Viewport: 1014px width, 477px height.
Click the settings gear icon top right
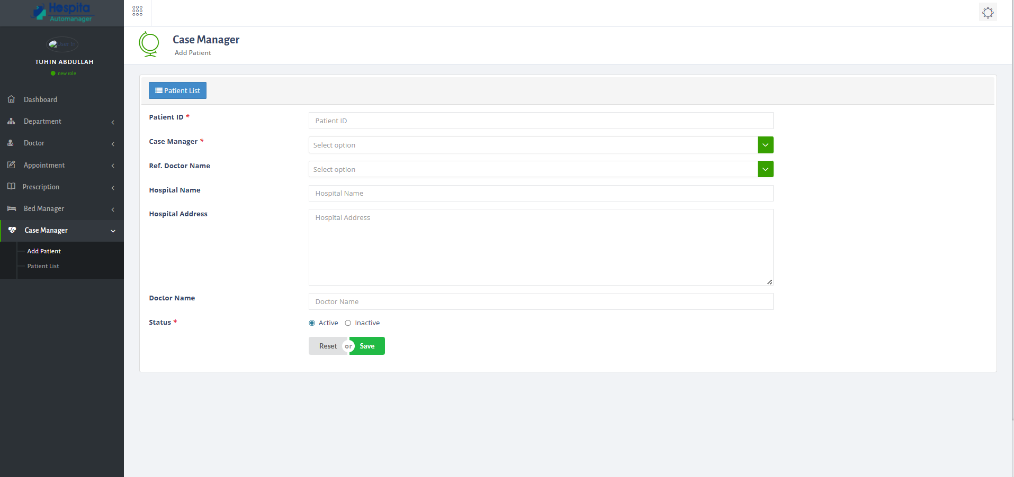pyautogui.click(x=987, y=12)
